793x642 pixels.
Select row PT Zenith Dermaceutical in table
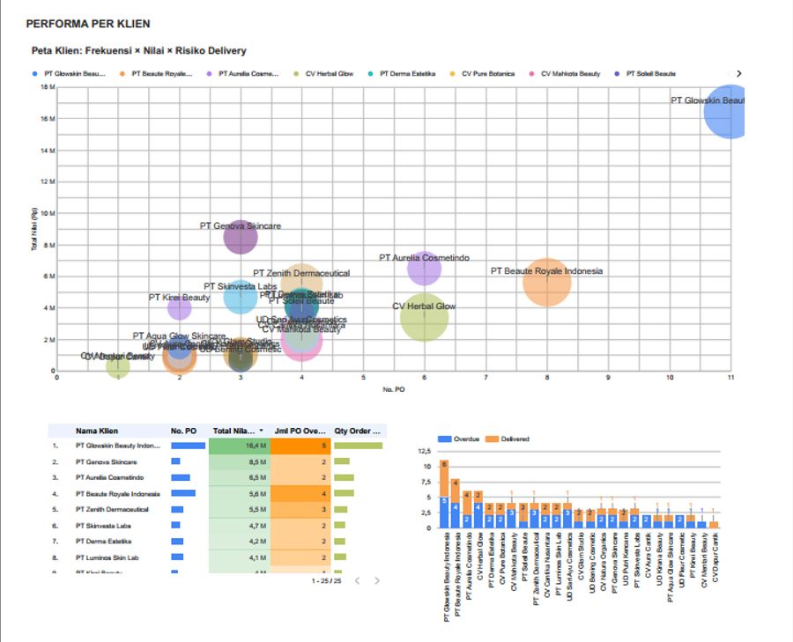(x=218, y=509)
